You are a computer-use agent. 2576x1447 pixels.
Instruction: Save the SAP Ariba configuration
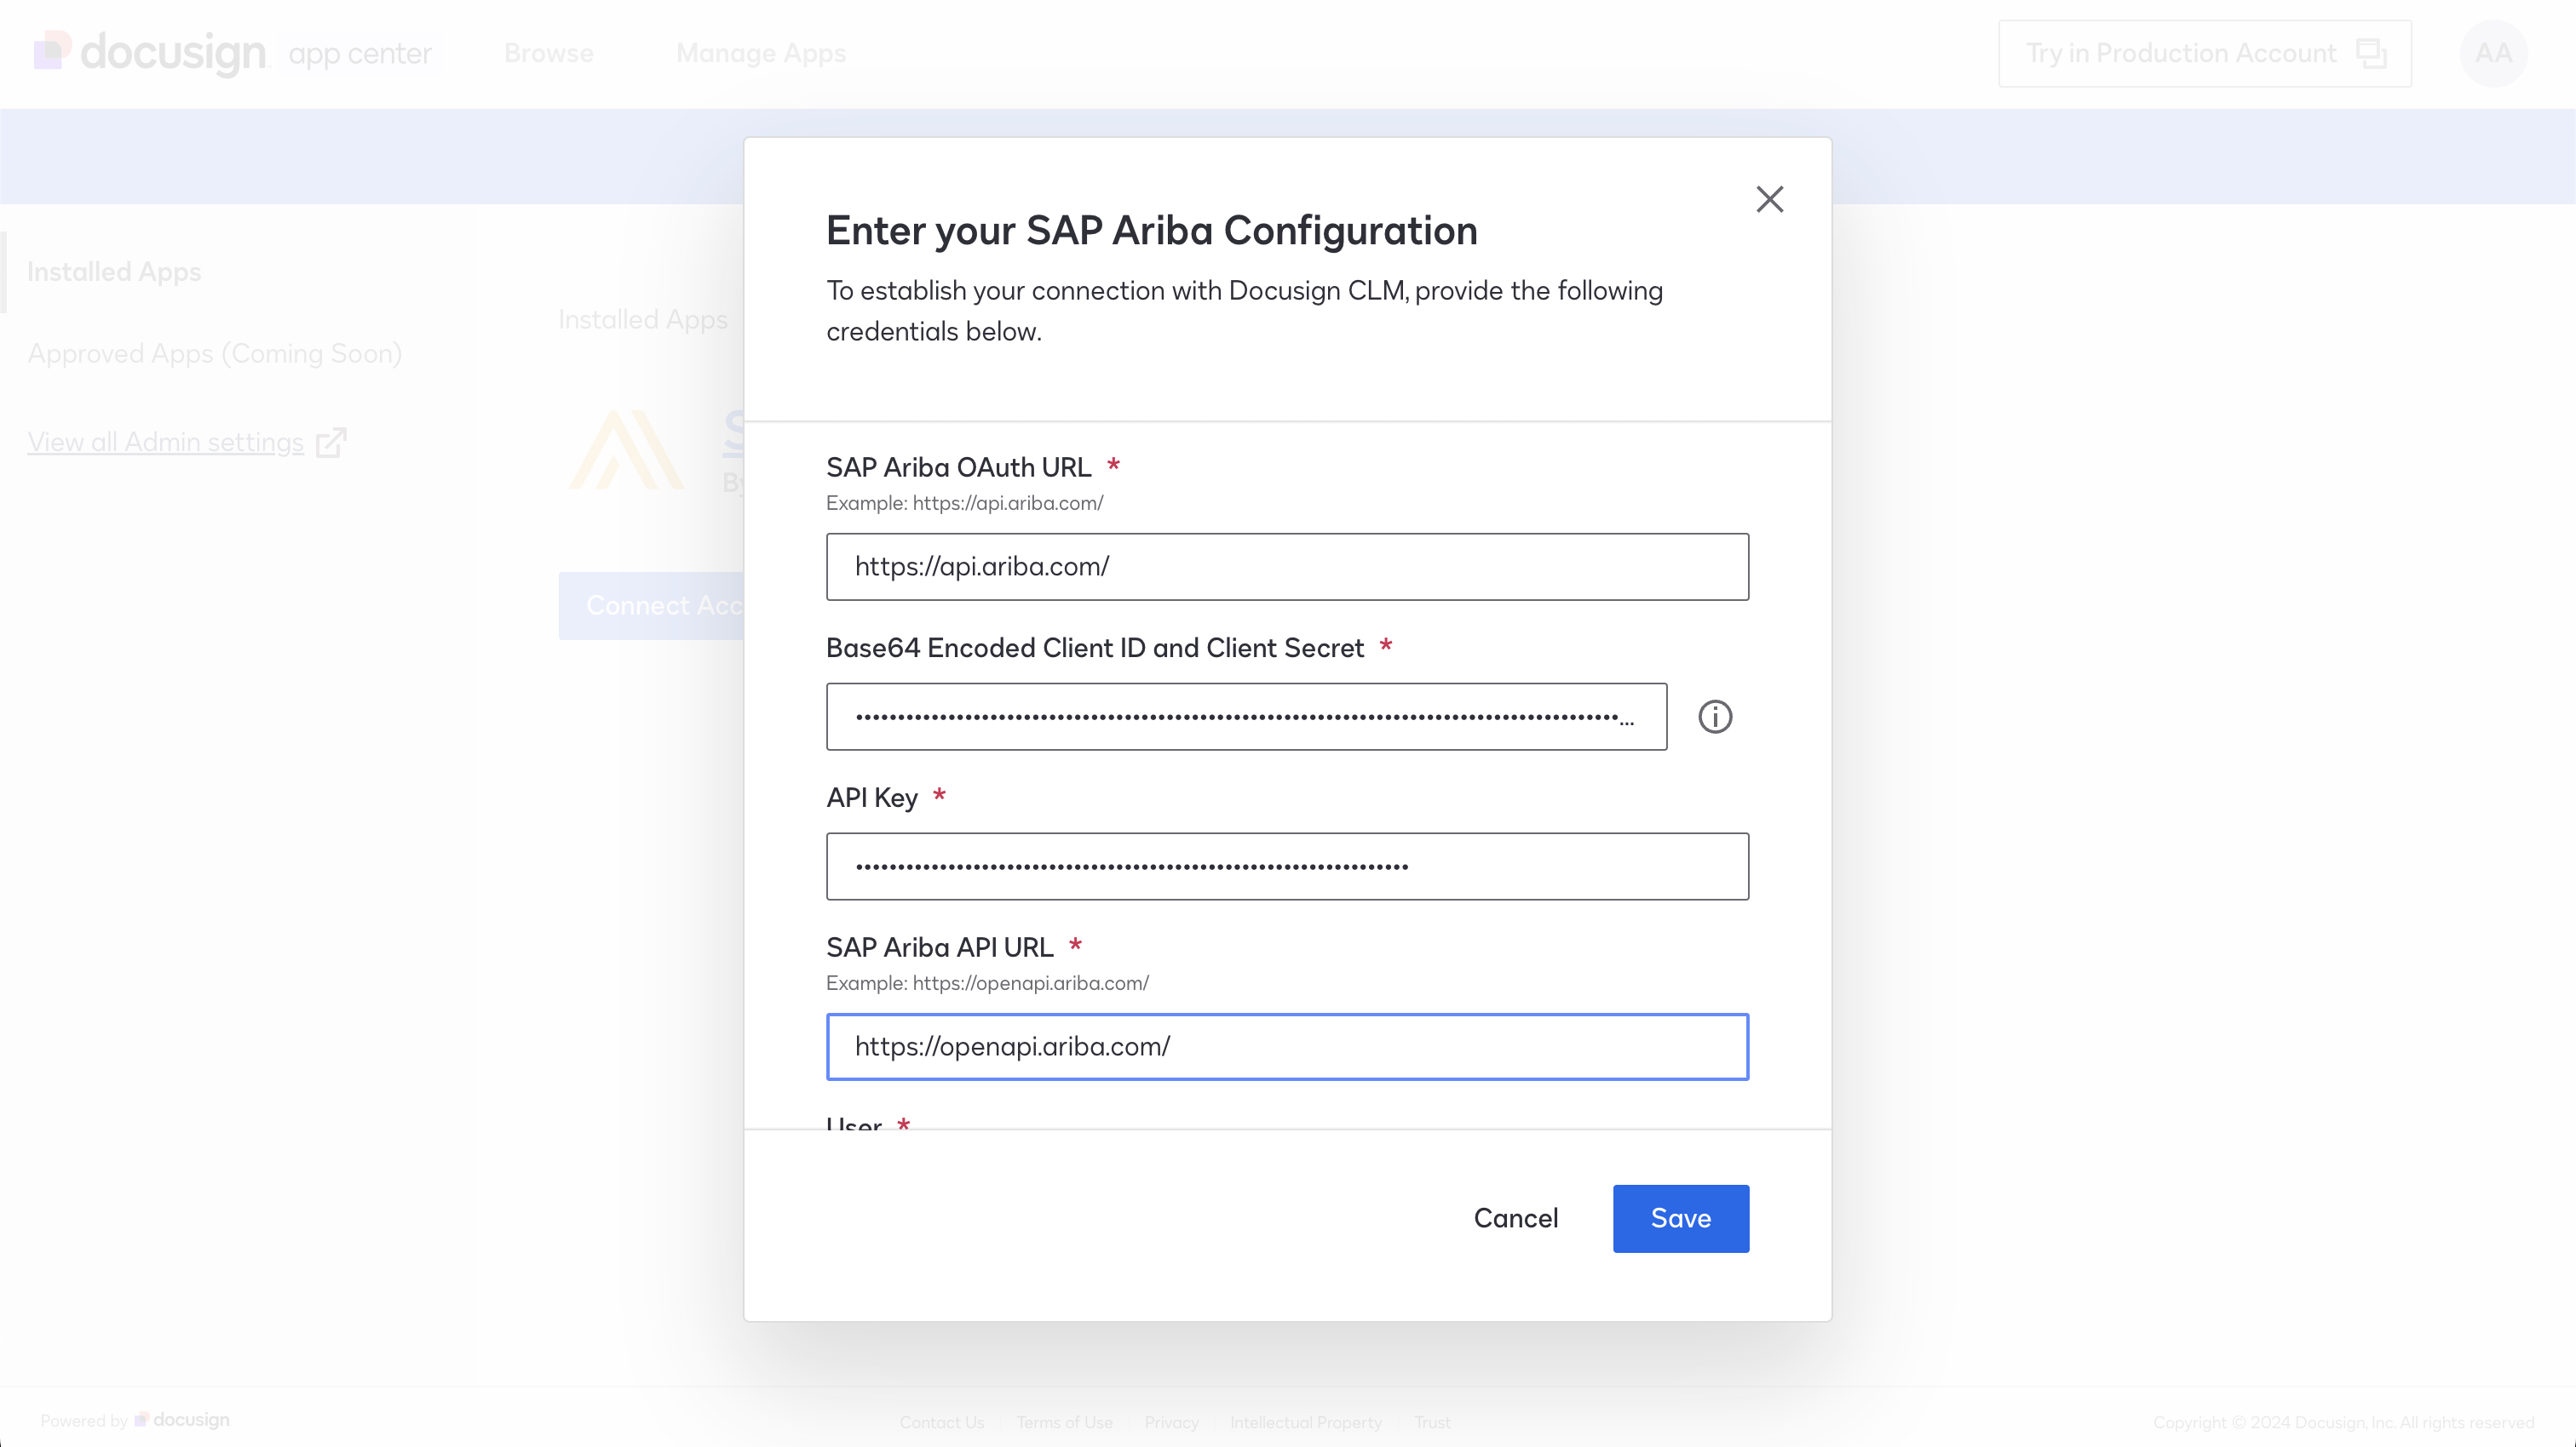click(1681, 1218)
